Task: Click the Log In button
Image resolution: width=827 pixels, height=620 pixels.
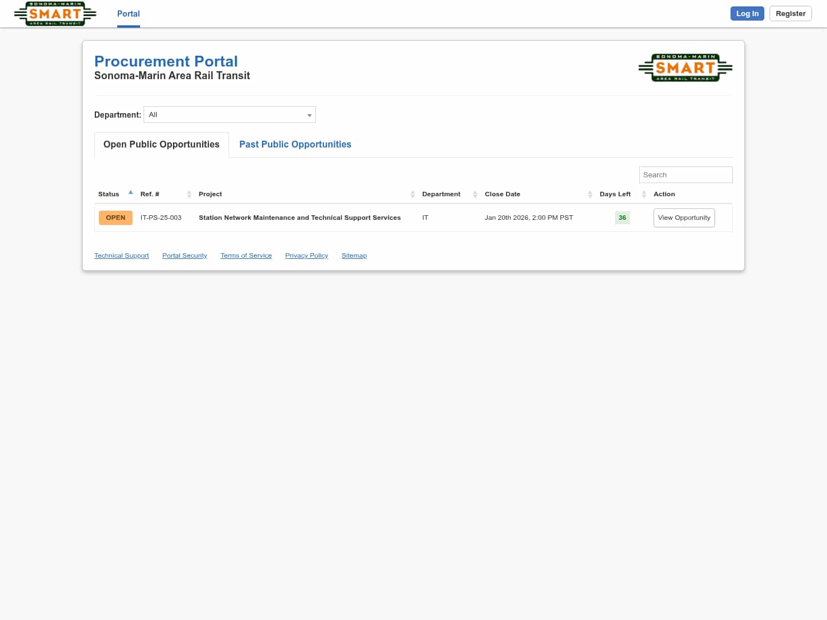Action: [x=747, y=13]
